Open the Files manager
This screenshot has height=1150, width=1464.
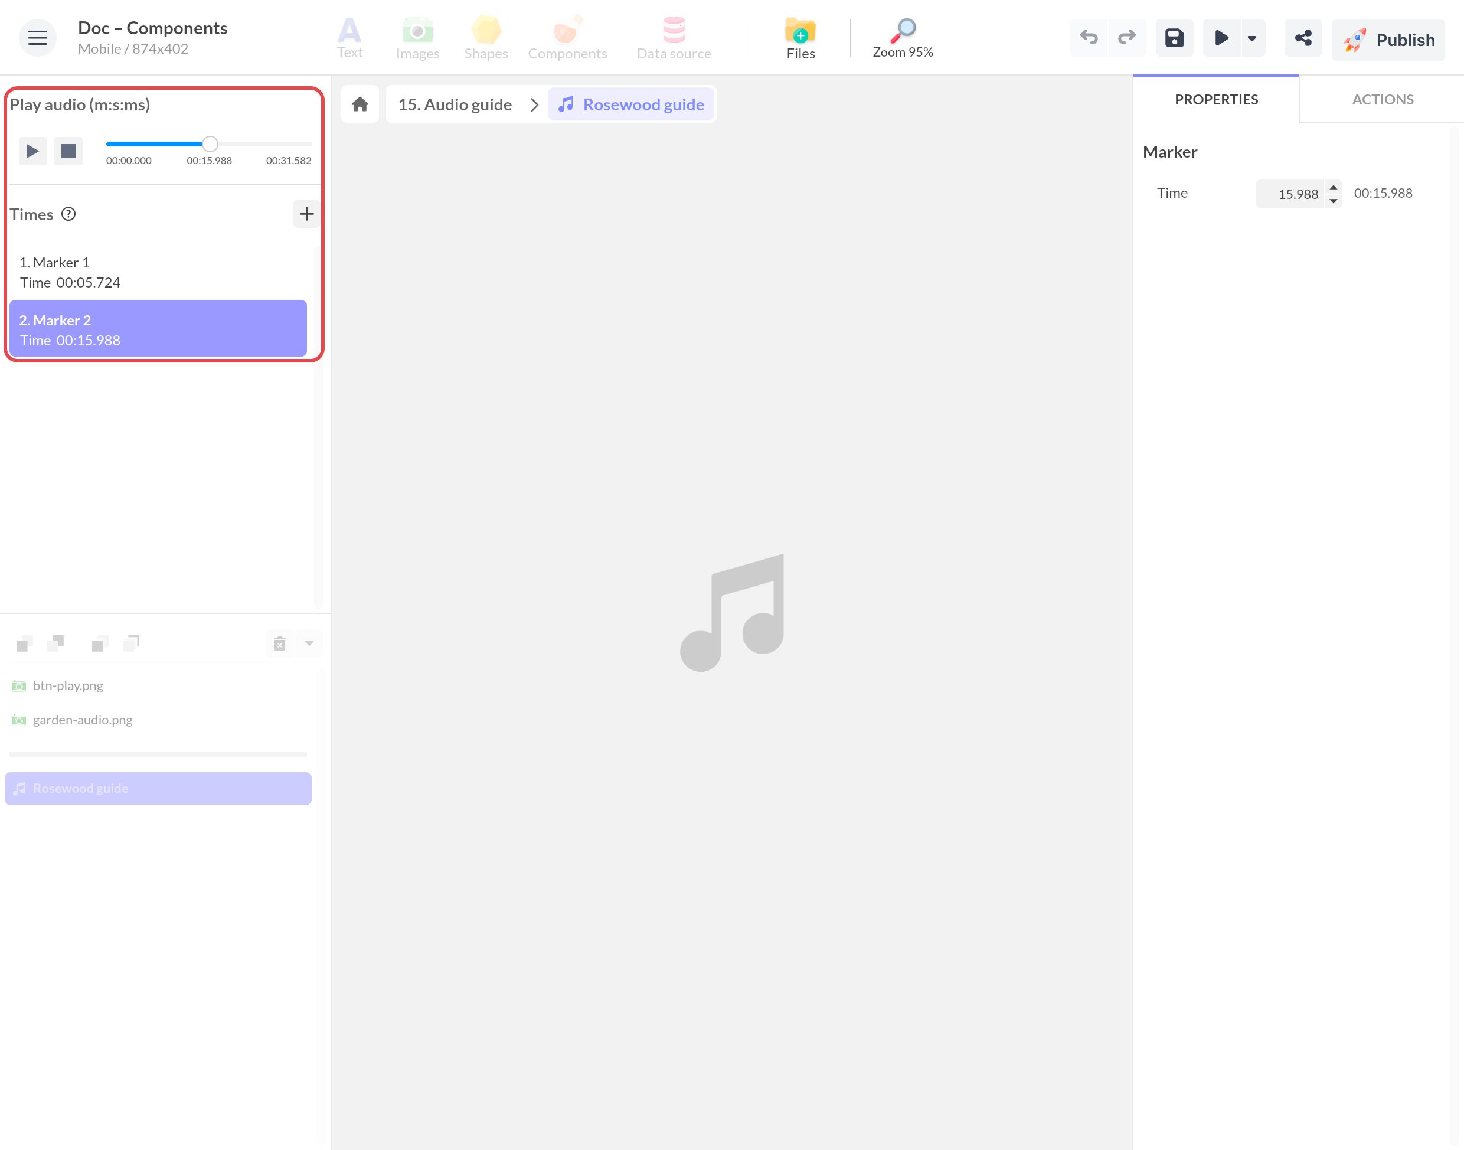pyautogui.click(x=800, y=38)
